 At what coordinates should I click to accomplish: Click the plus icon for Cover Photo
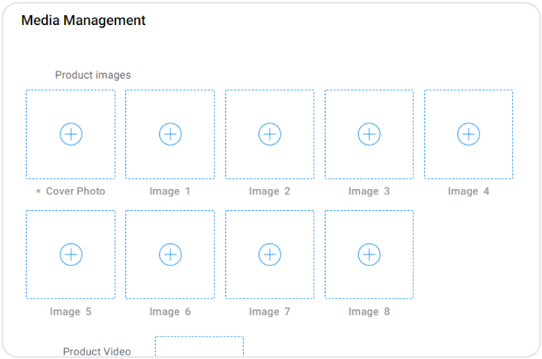click(71, 134)
